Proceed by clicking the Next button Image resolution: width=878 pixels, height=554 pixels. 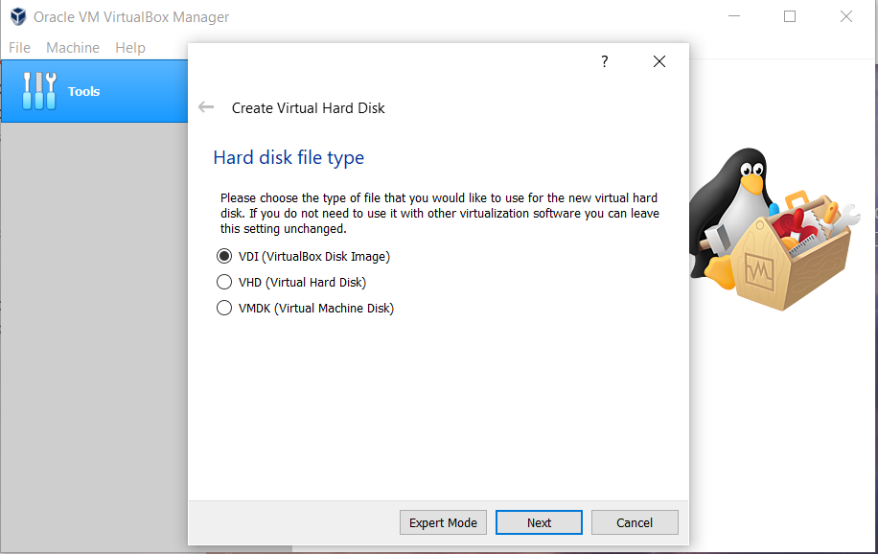point(539,522)
